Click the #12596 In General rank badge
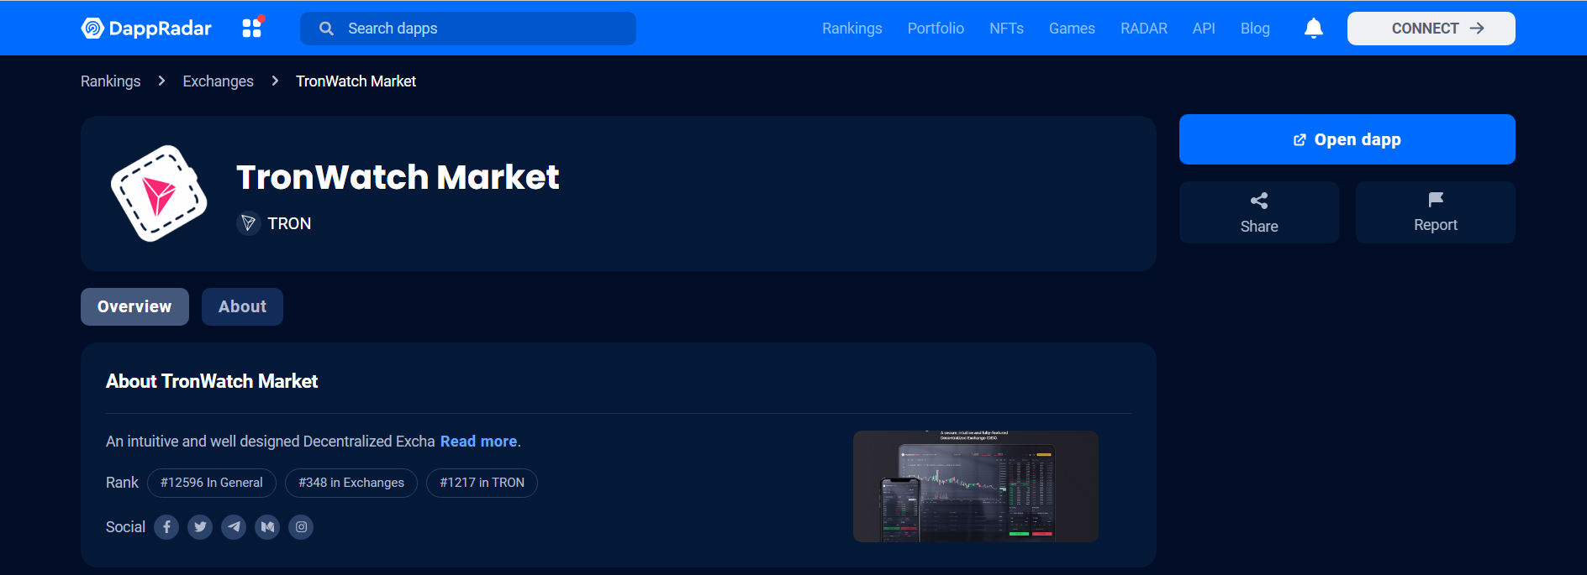 click(212, 483)
